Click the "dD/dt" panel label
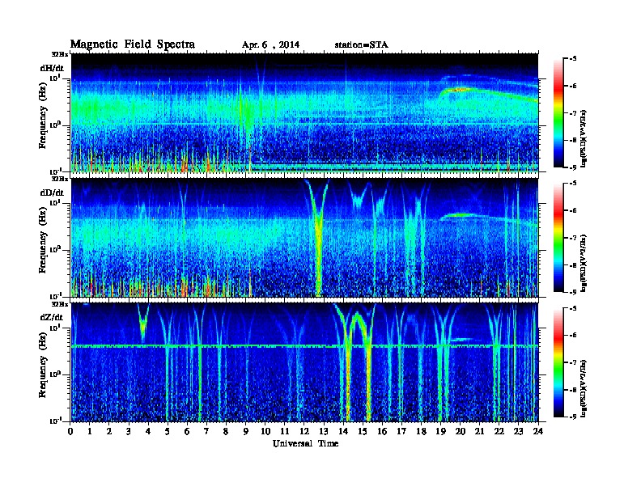 (52, 192)
